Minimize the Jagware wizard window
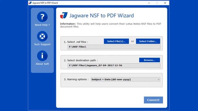The height and width of the screenshot is (111, 198). pyautogui.click(x=149, y=3)
